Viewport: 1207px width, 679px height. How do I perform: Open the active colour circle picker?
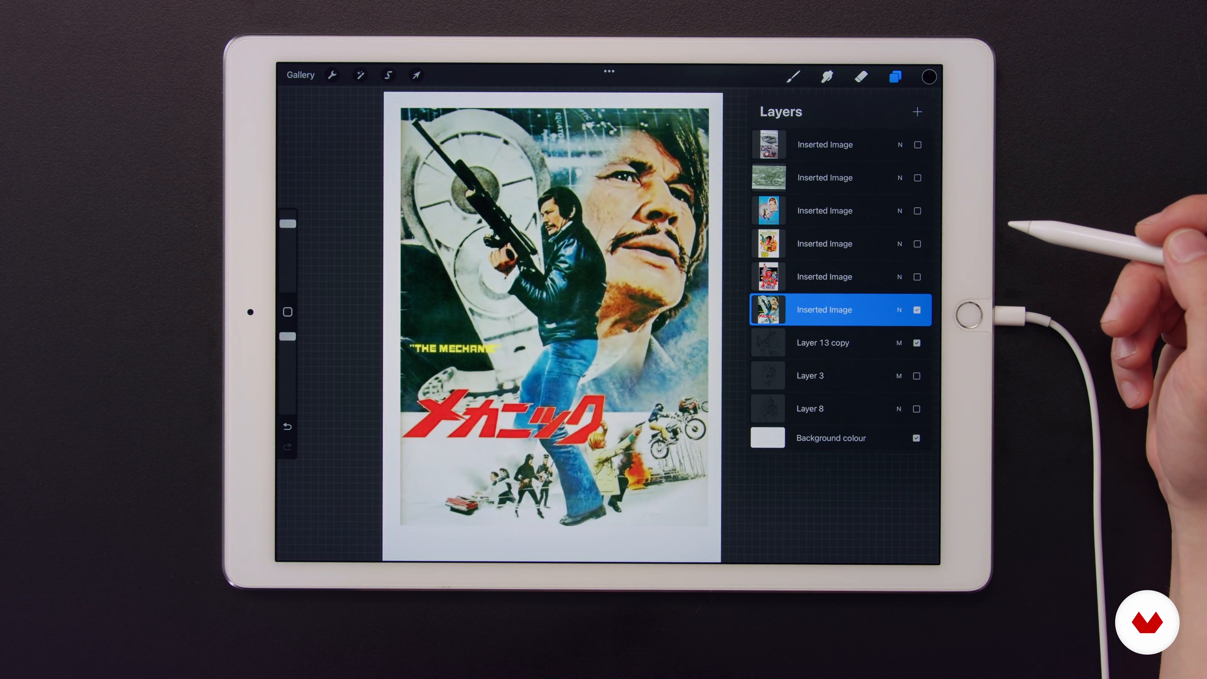[929, 77]
